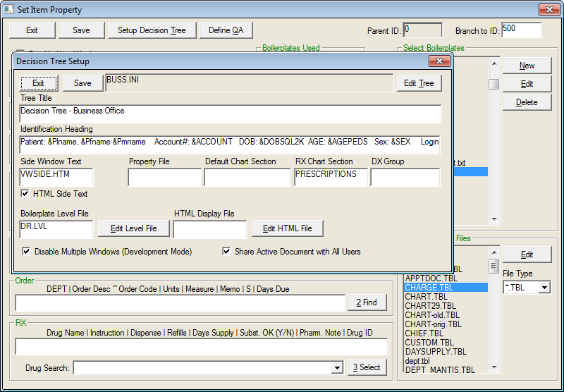The height and width of the screenshot is (392, 564).
Task: Click the Side Window Text field
Action: pyautogui.click(x=56, y=178)
